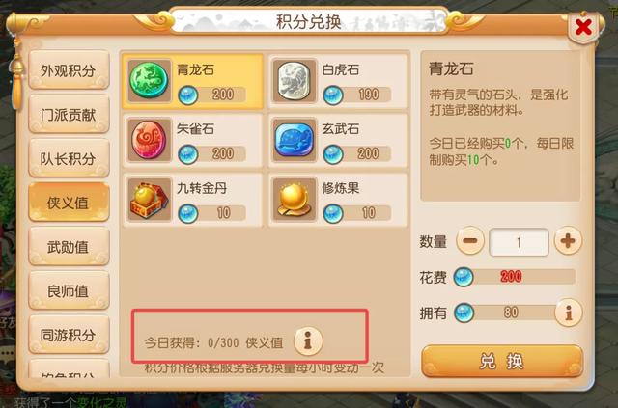Open the 队长积分 tab

69,158
